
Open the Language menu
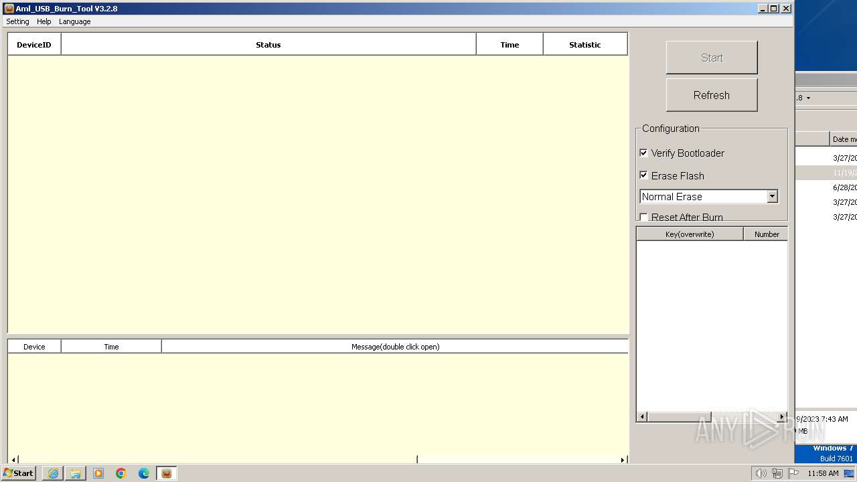[x=74, y=21]
